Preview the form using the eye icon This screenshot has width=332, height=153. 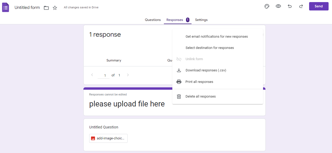point(278,6)
